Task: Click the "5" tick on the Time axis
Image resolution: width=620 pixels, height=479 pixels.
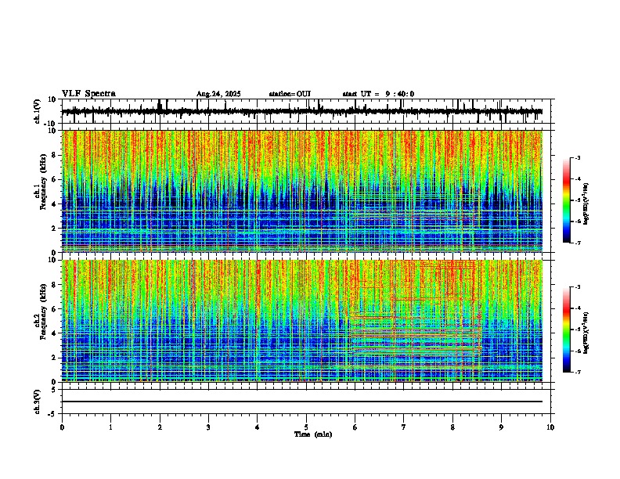Action: 306,427
